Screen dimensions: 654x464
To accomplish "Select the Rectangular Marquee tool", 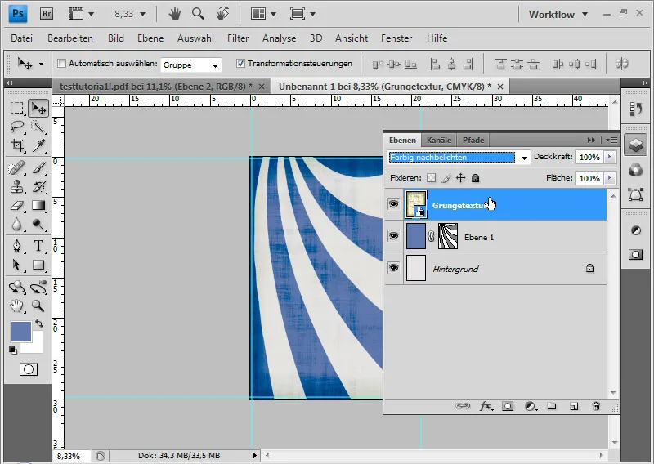I will click(16, 108).
